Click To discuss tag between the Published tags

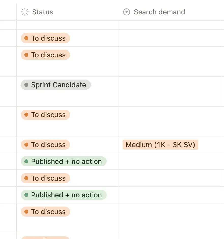[x=46, y=178]
